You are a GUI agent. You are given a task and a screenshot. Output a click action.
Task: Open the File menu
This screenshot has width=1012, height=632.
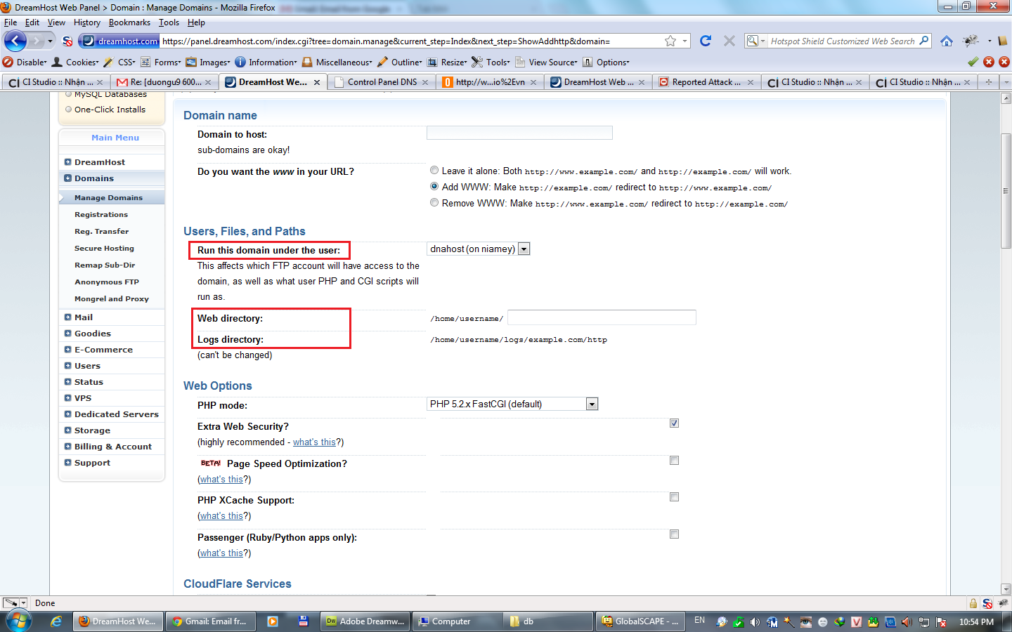click(11, 22)
